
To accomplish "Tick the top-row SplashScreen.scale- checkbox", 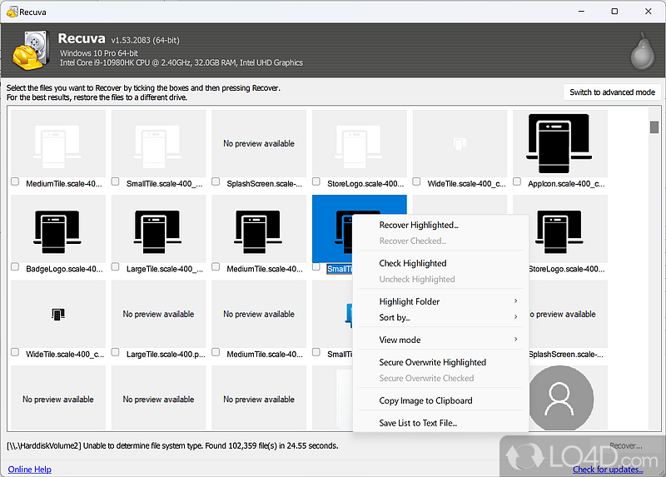I will pyautogui.click(x=216, y=181).
